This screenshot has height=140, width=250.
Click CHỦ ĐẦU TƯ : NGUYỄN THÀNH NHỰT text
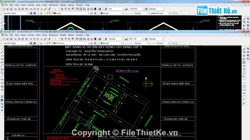(89, 51)
